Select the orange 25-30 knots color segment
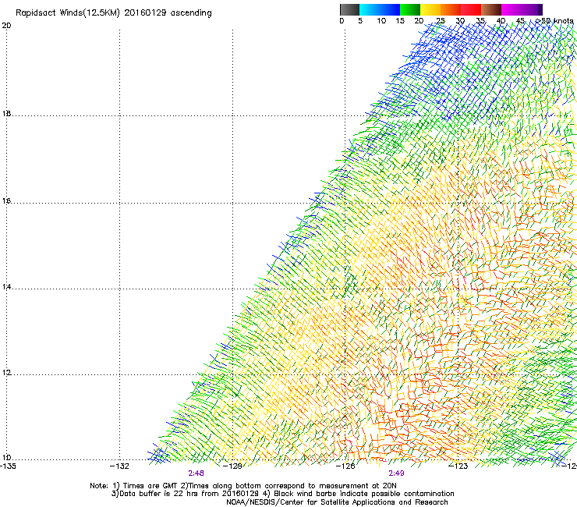577x507 pixels. pos(451,9)
